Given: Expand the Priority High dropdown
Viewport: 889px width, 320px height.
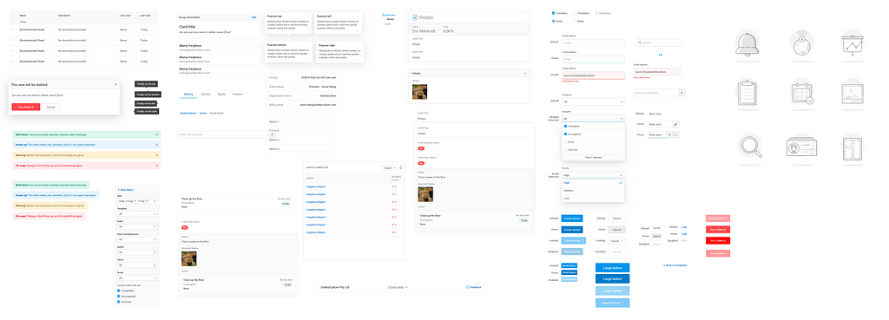Looking at the screenshot, I should (592, 175).
